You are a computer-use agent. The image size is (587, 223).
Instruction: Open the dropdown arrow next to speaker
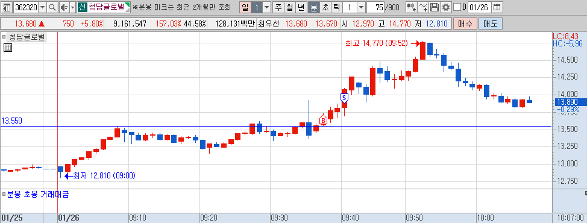coord(73,7)
